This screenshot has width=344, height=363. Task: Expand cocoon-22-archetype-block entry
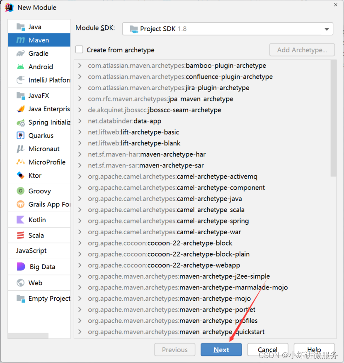coord(80,243)
